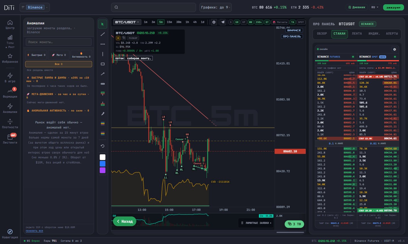Toggle the CVD indicator chip
The height and width of the screenshot is (244, 408).
coord(259,22)
